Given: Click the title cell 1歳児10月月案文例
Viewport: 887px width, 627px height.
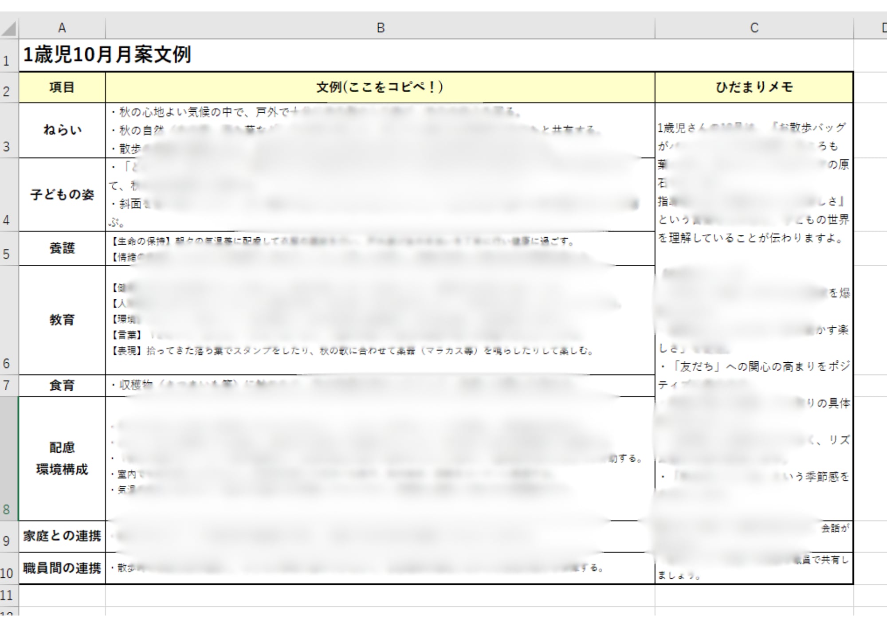Looking at the screenshot, I should coord(106,55).
